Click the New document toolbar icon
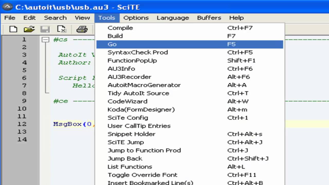Screen dimensions: 329x185 pos(13,29)
